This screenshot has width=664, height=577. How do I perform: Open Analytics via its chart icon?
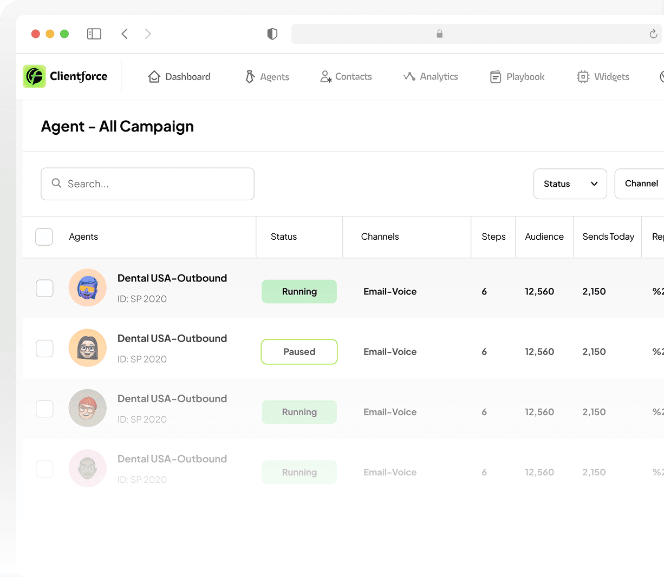point(408,76)
